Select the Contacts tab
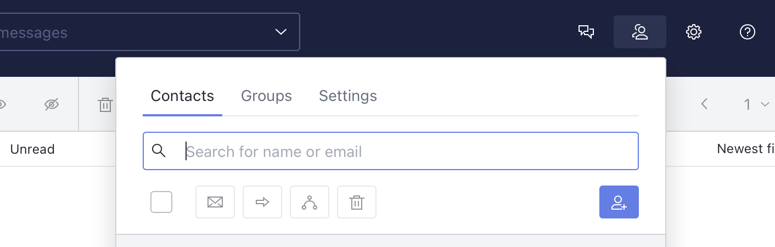The image size is (775, 247). tap(182, 96)
